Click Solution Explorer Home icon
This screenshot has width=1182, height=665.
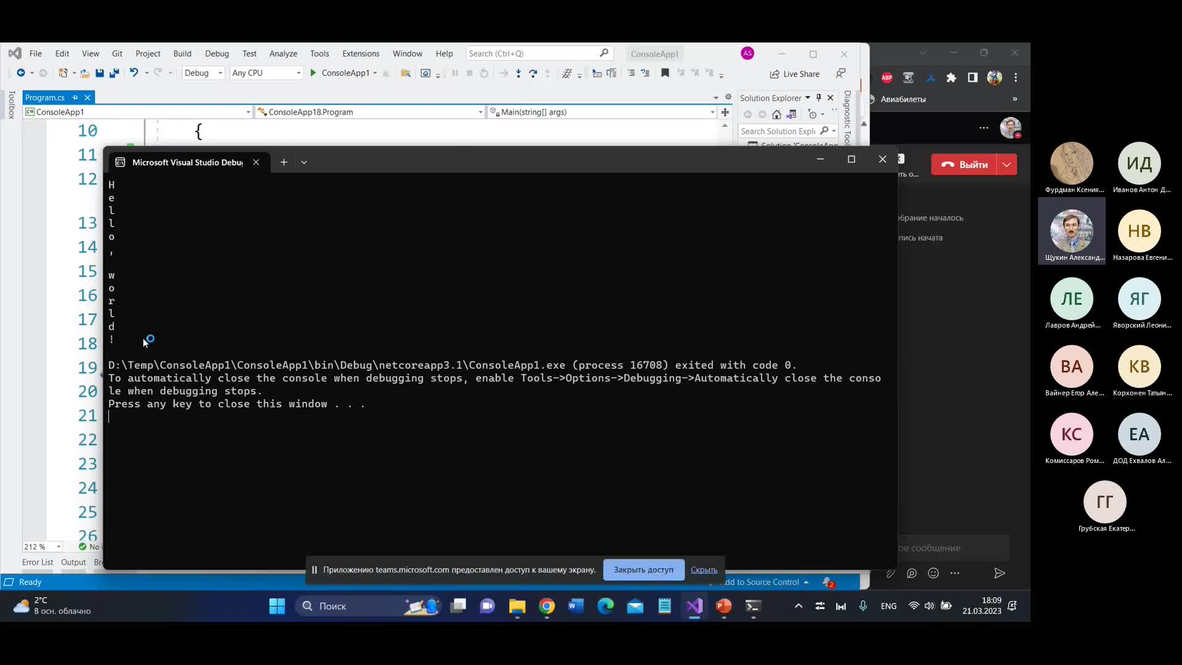click(776, 115)
